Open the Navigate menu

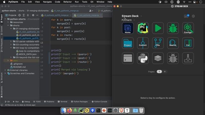pos(47,2)
